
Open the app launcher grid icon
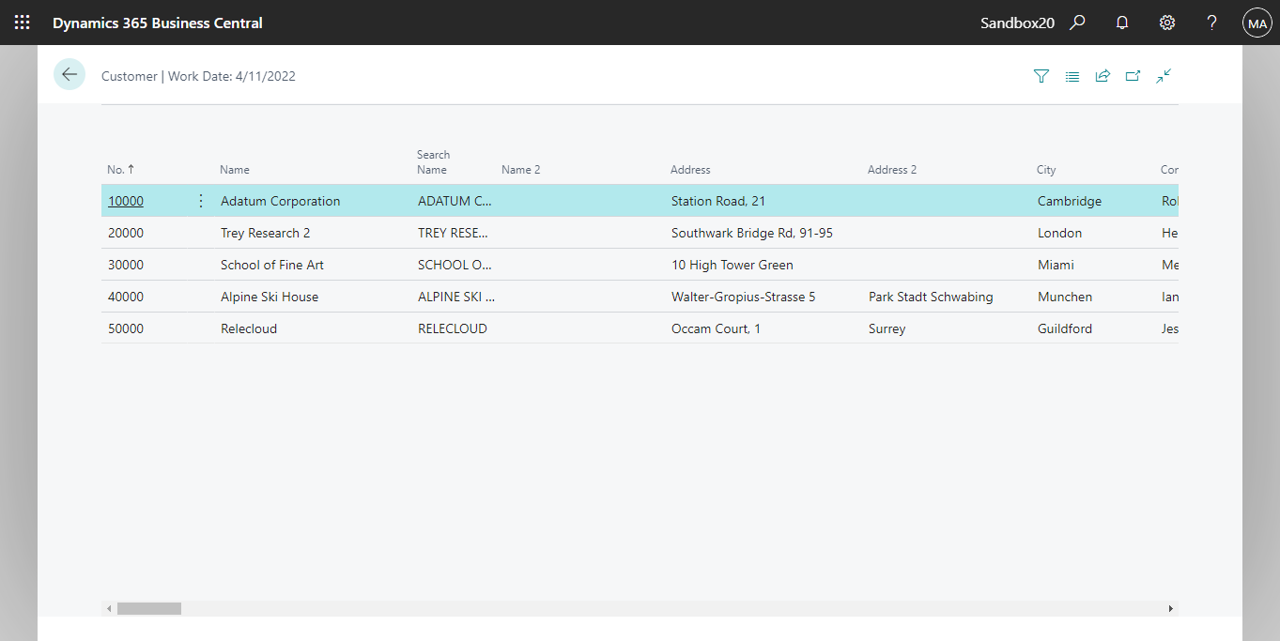pyautogui.click(x=22, y=22)
